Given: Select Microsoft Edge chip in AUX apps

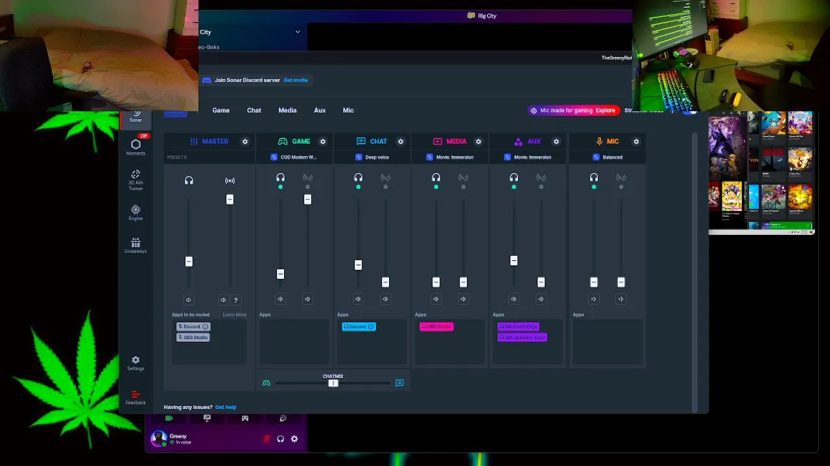Looking at the screenshot, I should click(519, 327).
